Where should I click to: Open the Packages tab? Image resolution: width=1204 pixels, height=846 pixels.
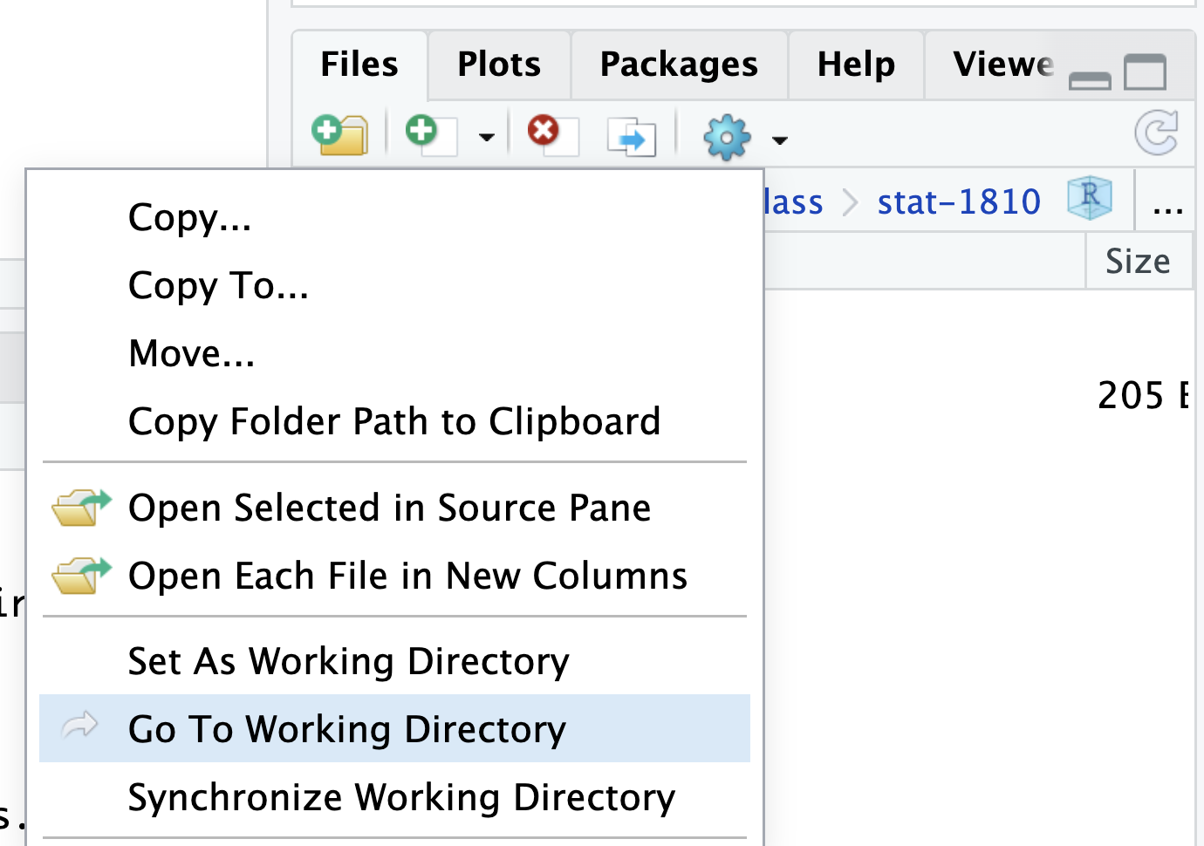(x=679, y=65)
